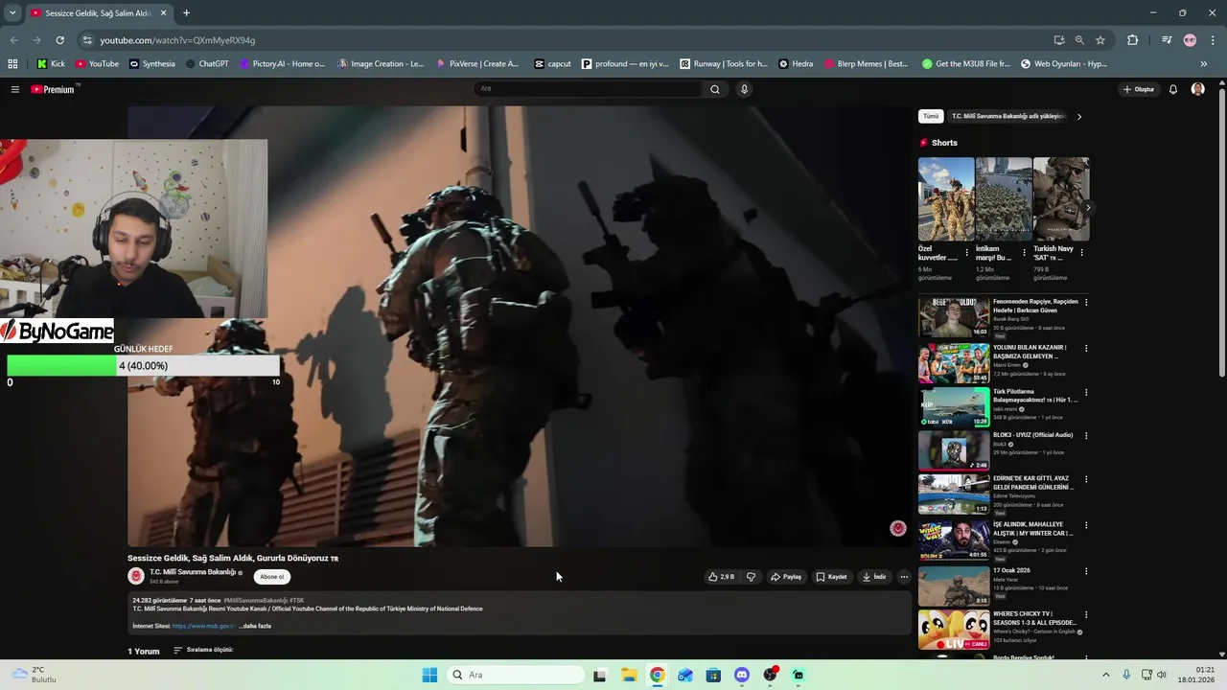Focus the Windows taskbar 'Ara' search box
This screenshot has width=1227, height=690.
click(516, 675)
